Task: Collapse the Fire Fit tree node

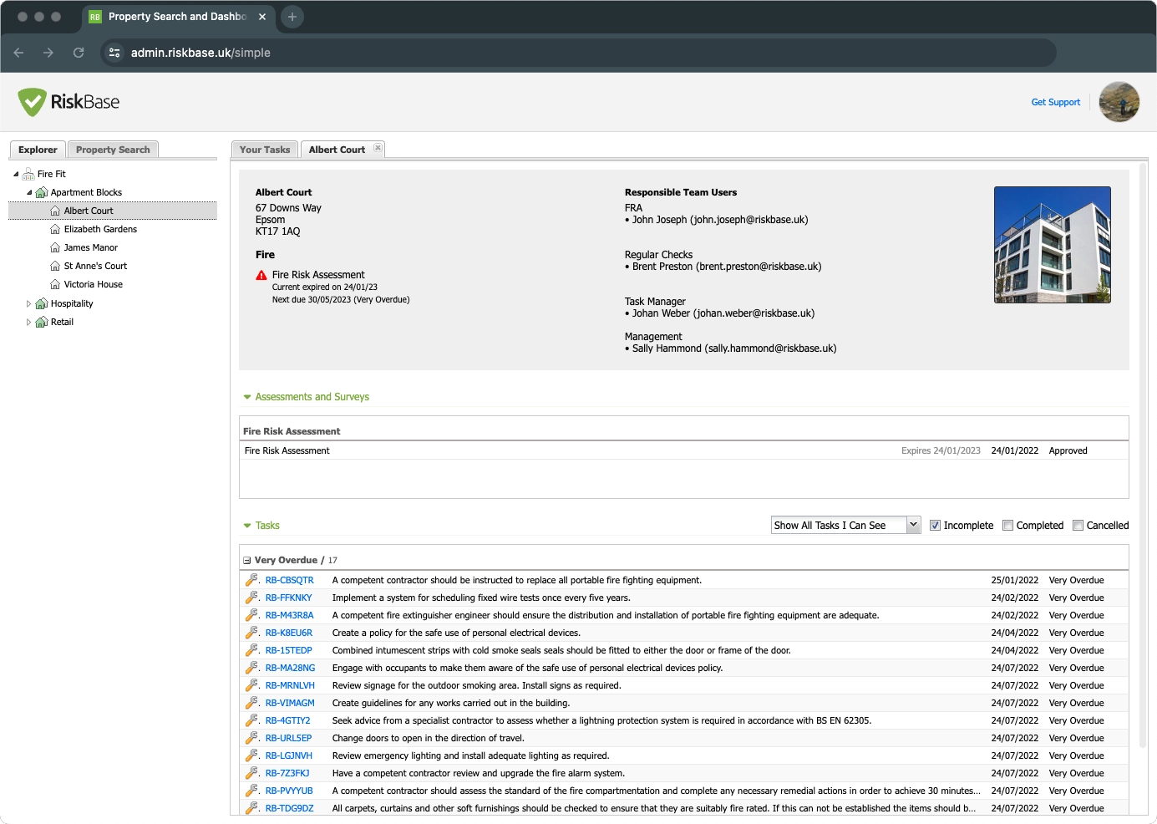Action: [16, 174]
